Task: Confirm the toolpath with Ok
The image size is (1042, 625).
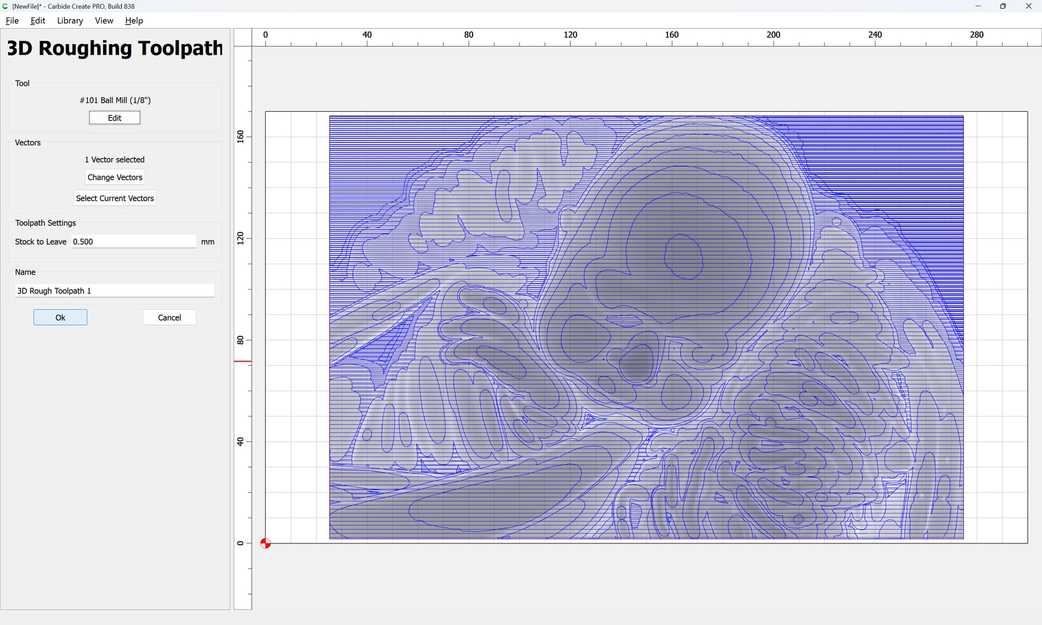Action: coord(60,317)
